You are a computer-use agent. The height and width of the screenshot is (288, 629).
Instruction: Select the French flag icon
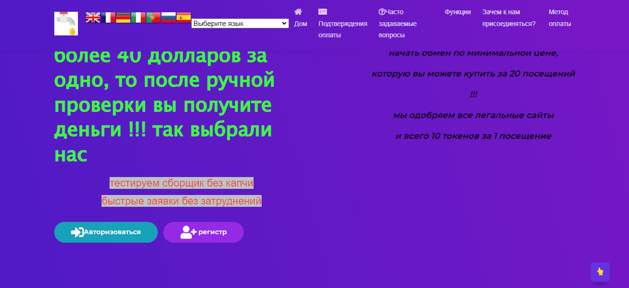108,17
